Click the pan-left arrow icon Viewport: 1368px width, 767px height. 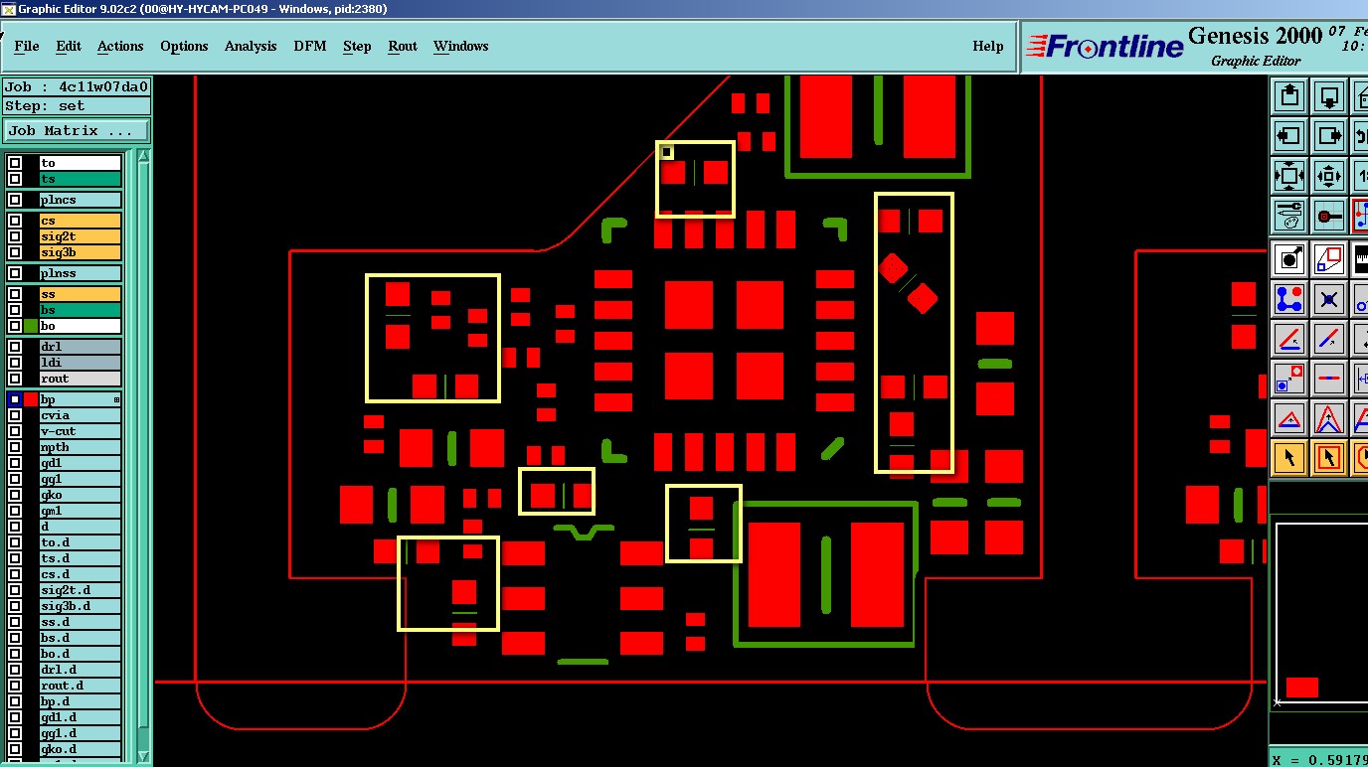tap(1289, 136)
